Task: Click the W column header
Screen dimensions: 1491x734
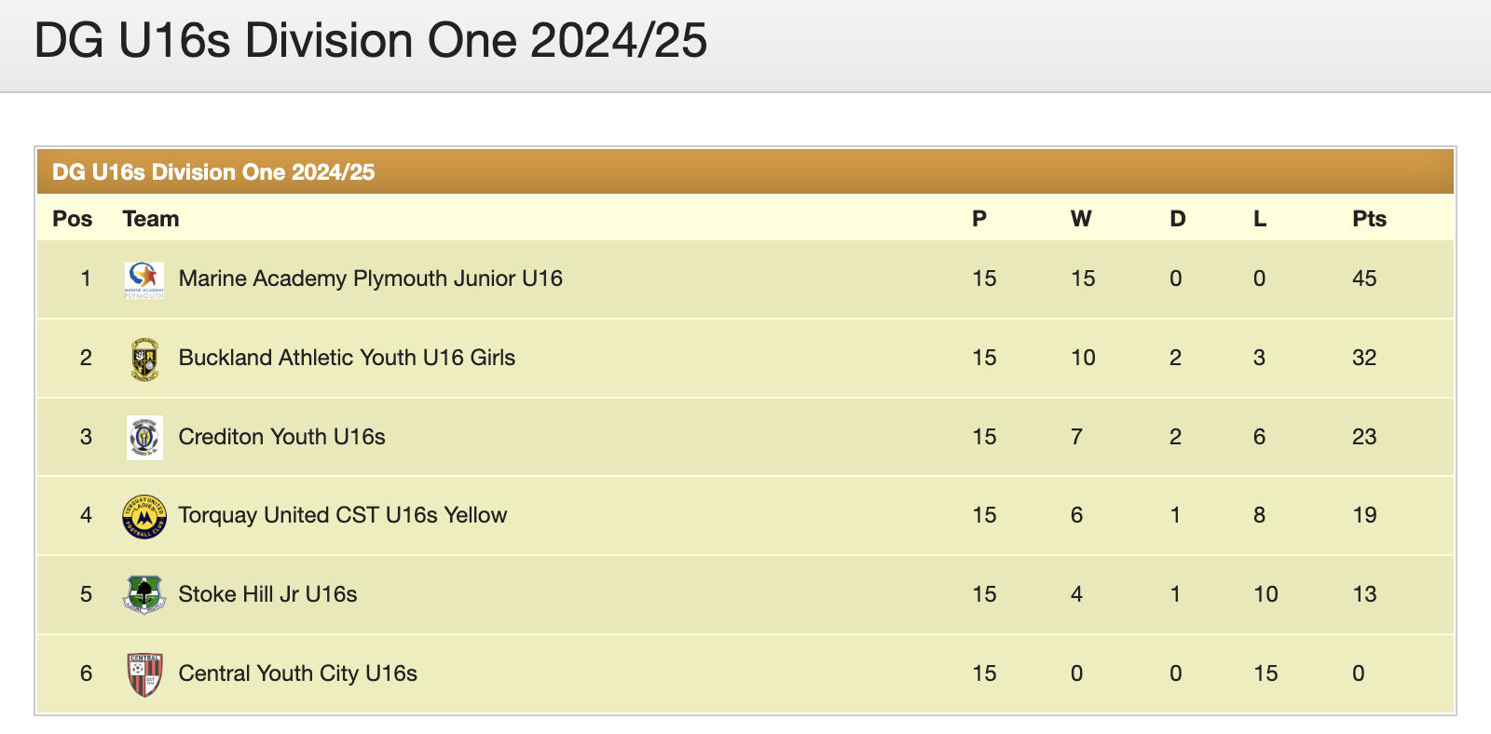Action: 1080,219
